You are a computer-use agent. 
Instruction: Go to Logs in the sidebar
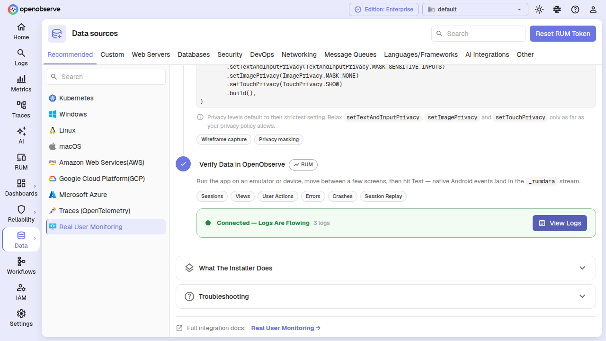21,58
